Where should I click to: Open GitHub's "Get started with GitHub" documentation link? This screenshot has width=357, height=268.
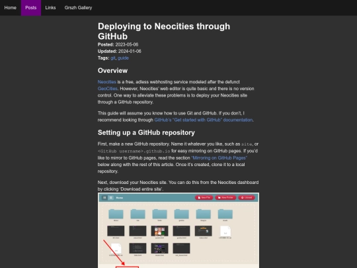(x=204, y=120)
